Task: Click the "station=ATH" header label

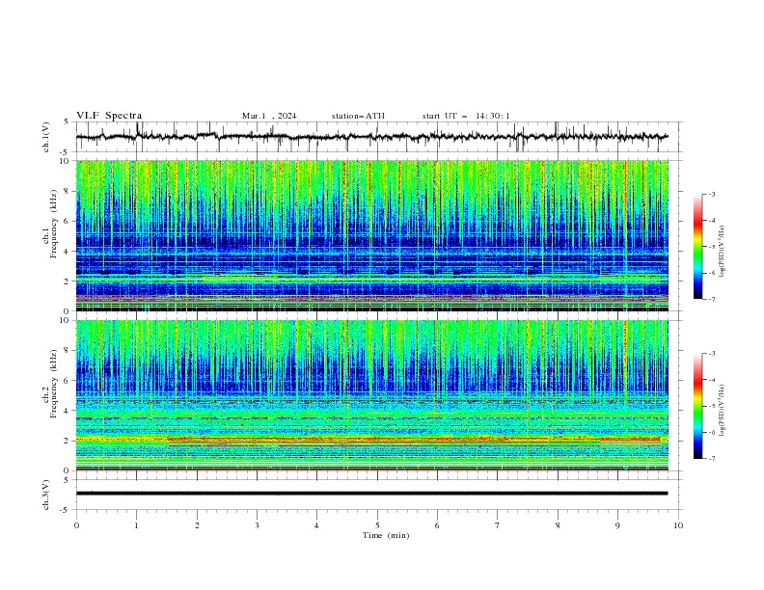Action: click(x=358, y=116)
